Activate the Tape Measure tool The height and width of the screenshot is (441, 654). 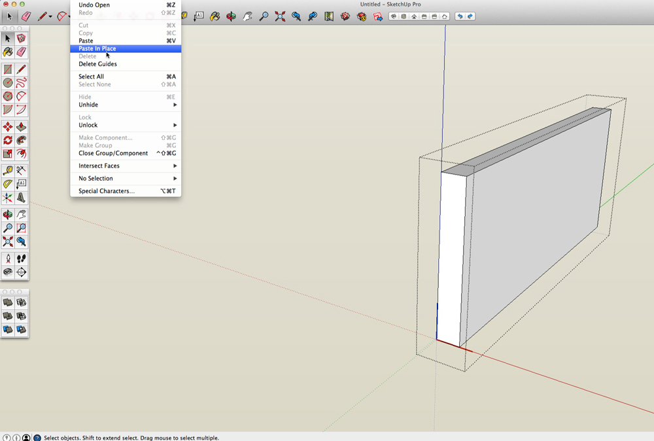pyautogui.click(x=8, y=171)
